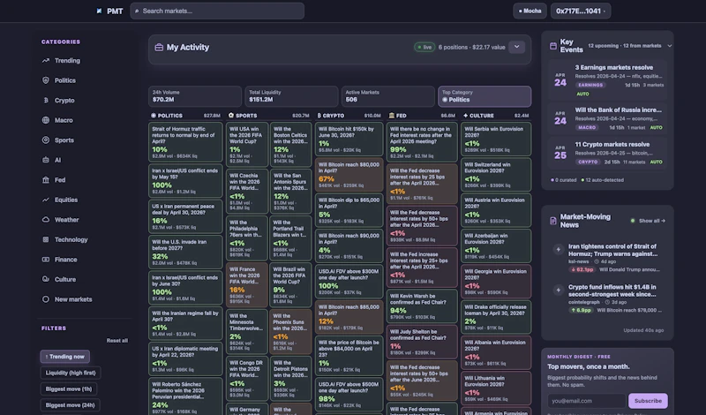Click the CRYPTO tag on Apr 25 event
The height and width of the screenshot is (415, 706).
click(x=588, y=162)
